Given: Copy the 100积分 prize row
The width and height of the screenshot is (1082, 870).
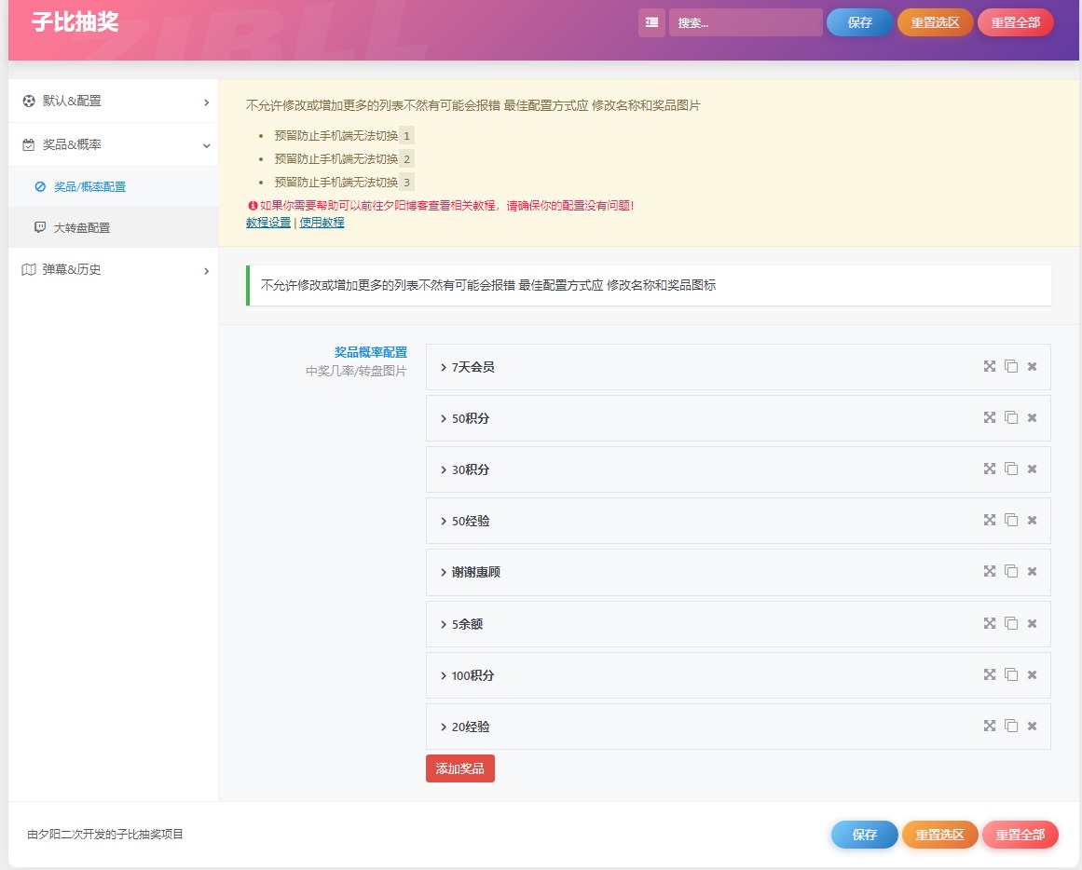Looking at the screenshot, I should (x=1011, y=674).
